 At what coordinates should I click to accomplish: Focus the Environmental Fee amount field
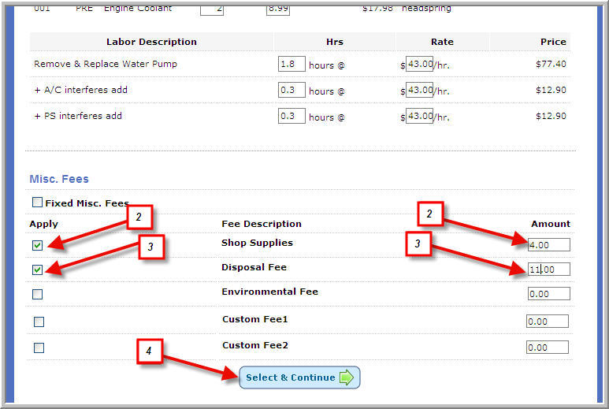point(549,294)
